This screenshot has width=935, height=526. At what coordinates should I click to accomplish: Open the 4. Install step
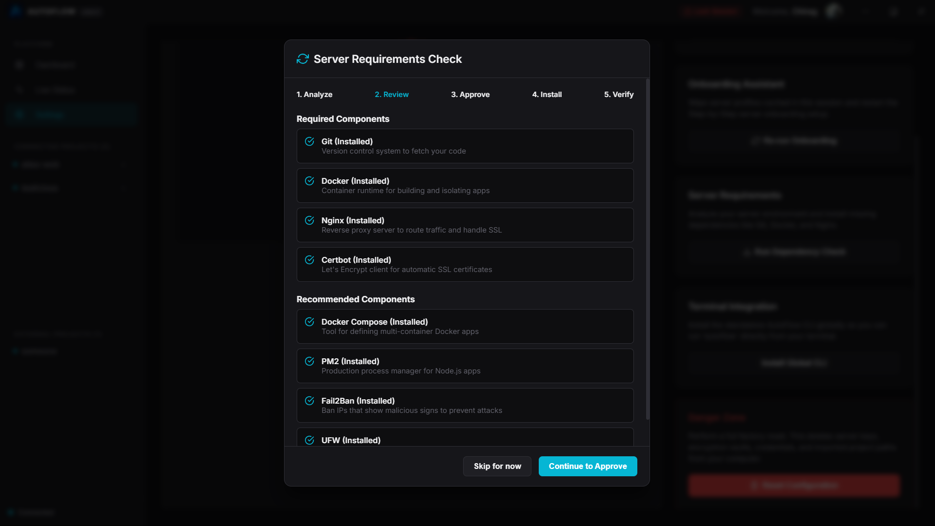pyautogui.click(x=547, y=95)
